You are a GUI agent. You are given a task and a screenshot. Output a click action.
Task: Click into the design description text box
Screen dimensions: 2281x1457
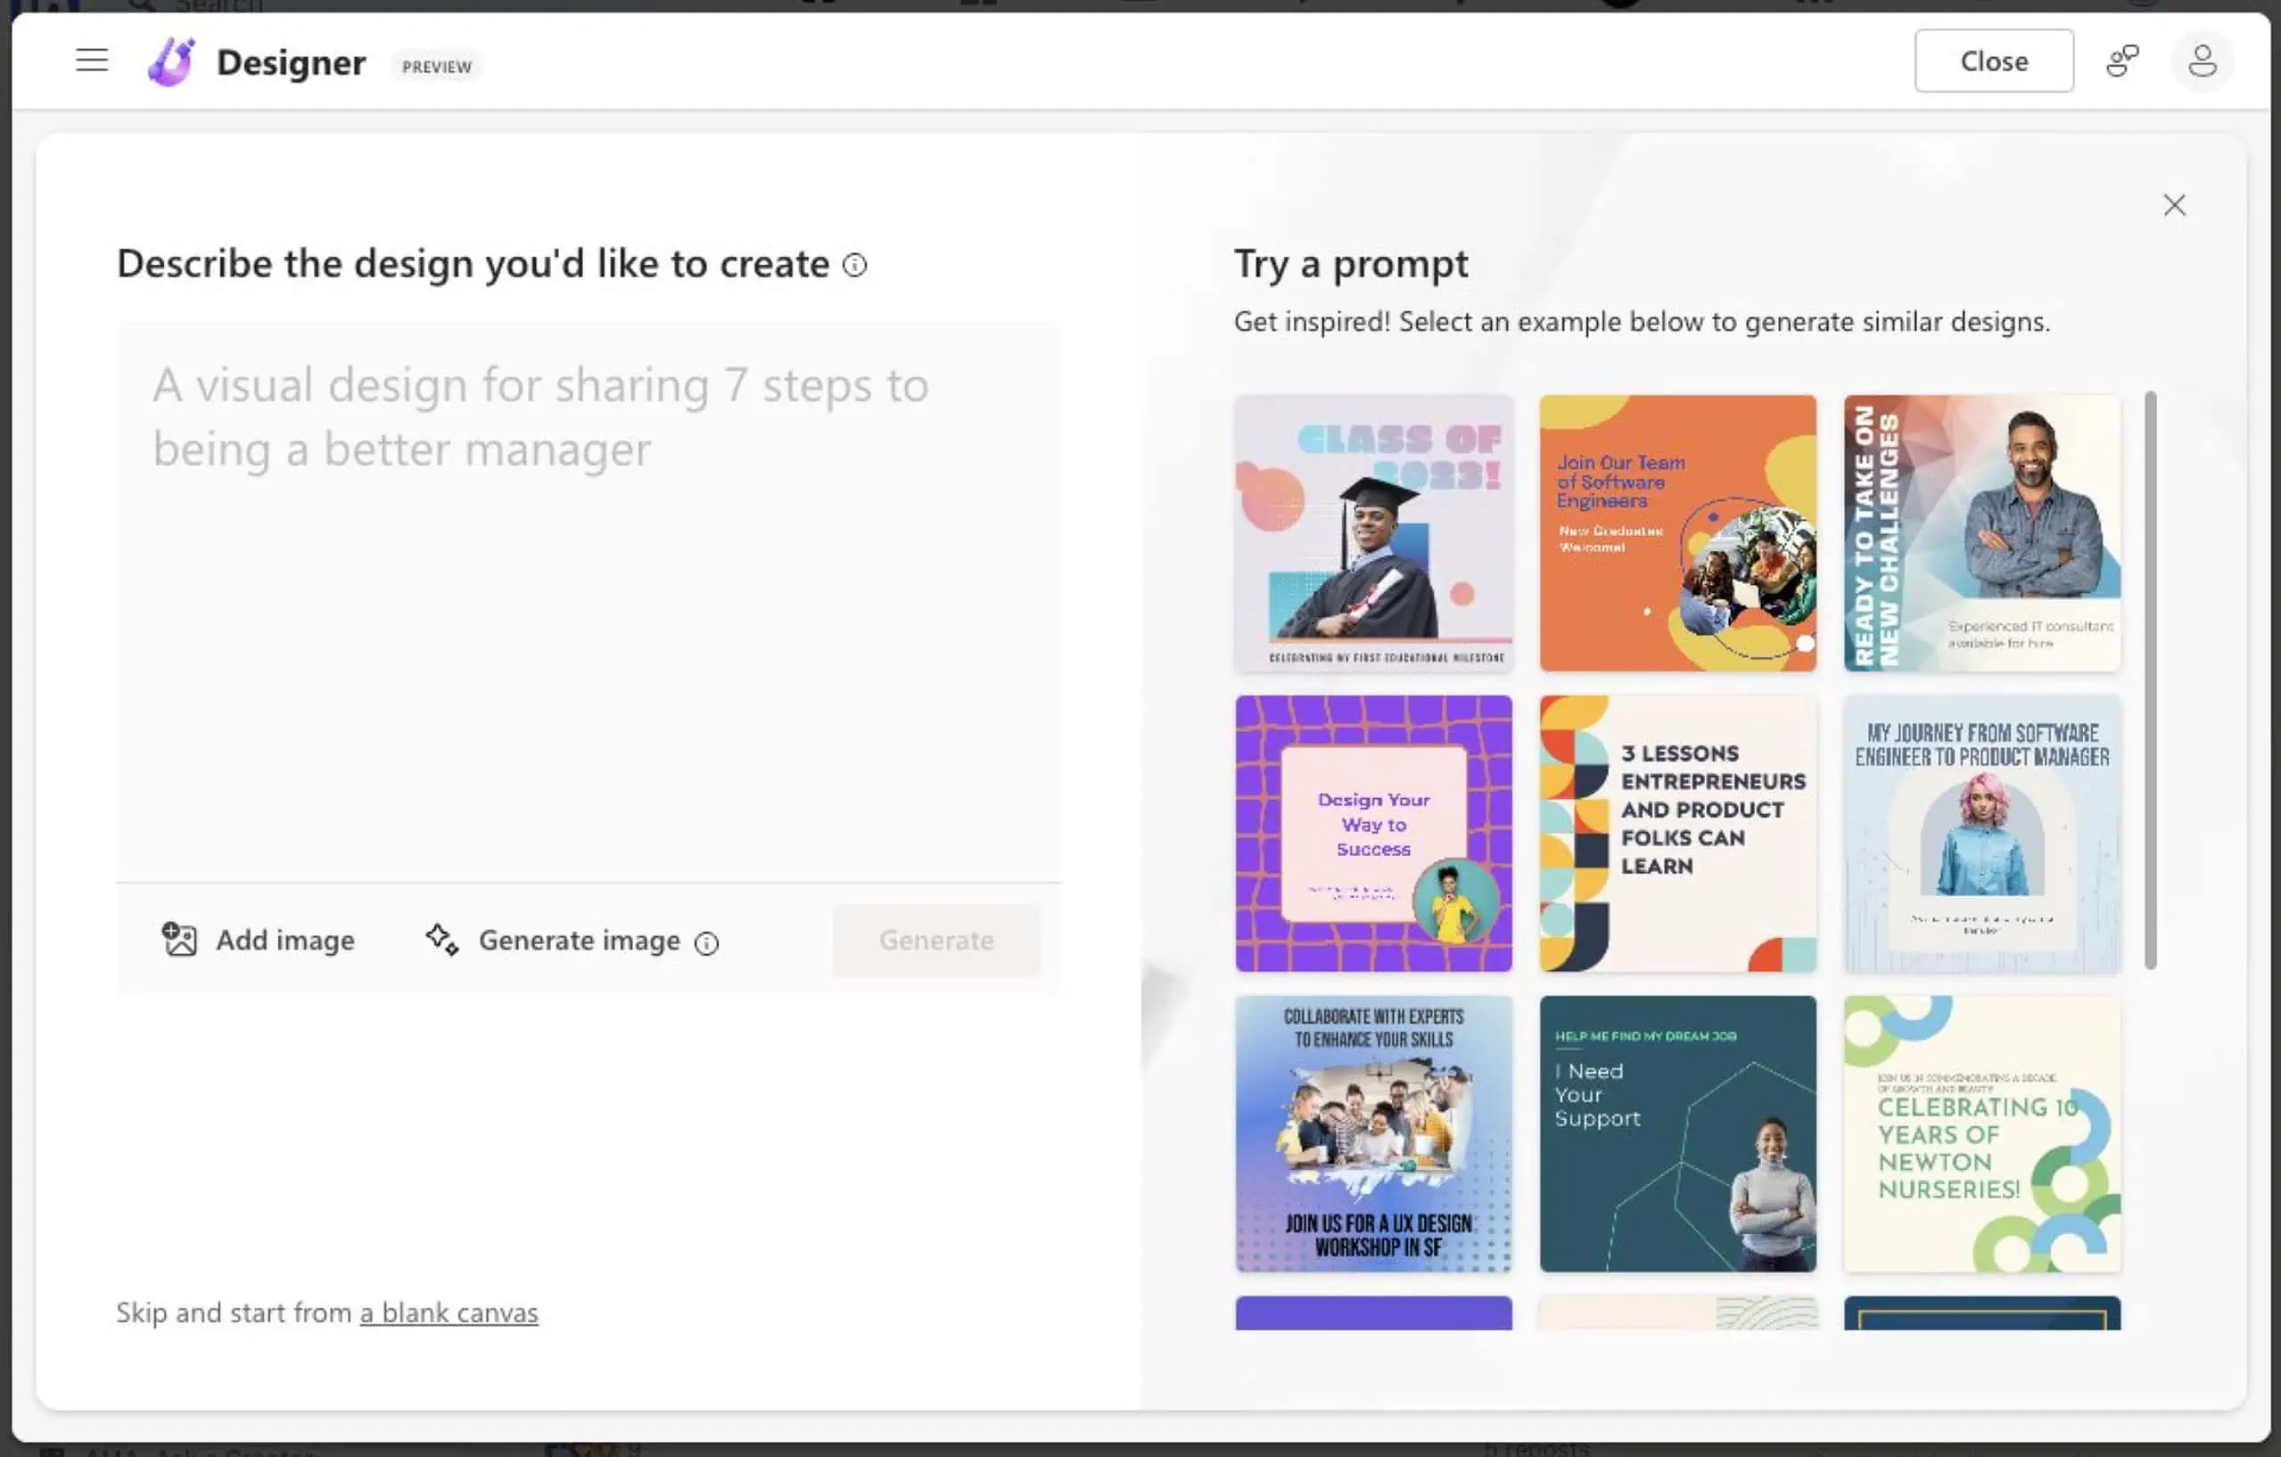pos(589,601)
